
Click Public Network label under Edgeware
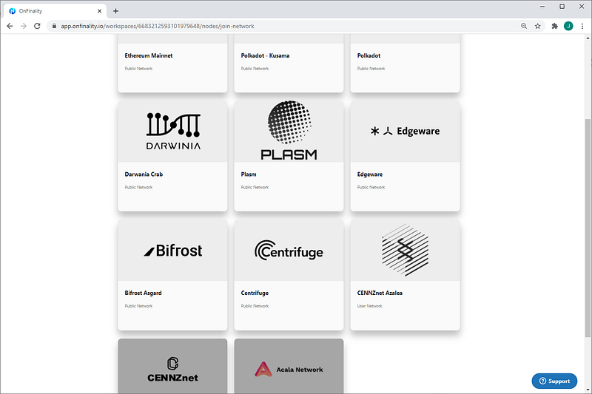click(x=371, y=187)
